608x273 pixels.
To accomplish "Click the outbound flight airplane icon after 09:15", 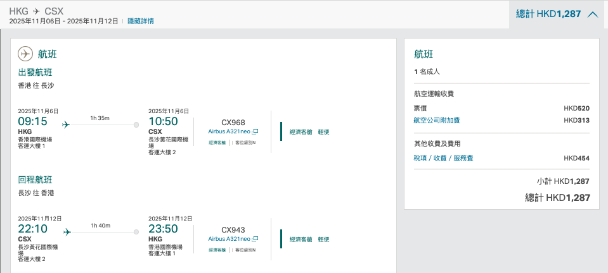I will (66, 125).
